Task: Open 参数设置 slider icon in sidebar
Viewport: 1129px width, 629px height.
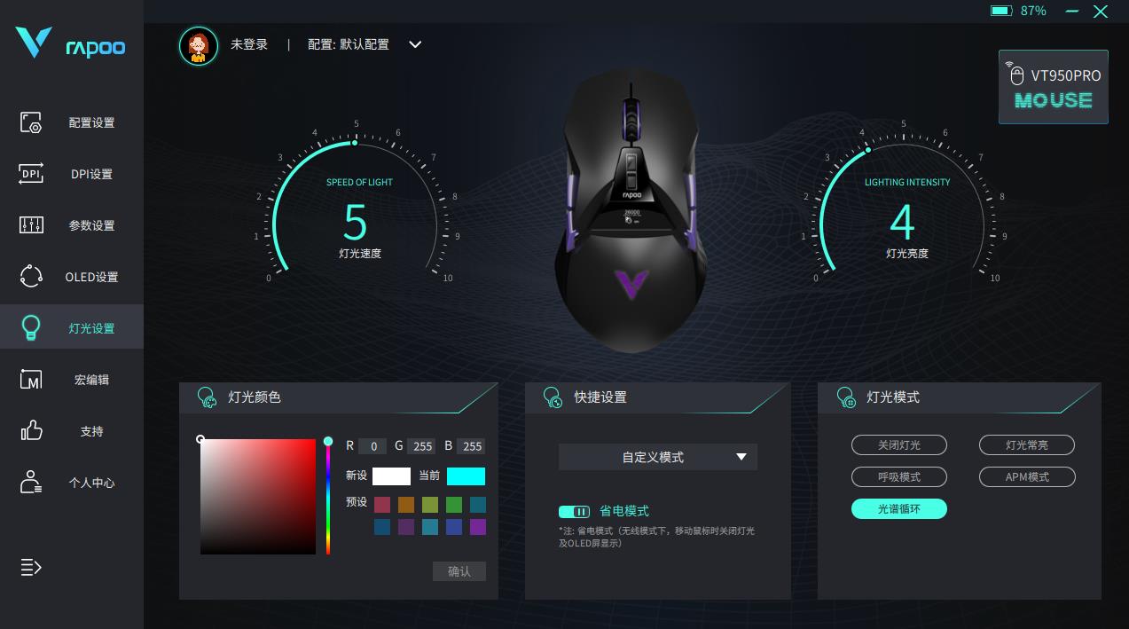Action: coord(31,225)
